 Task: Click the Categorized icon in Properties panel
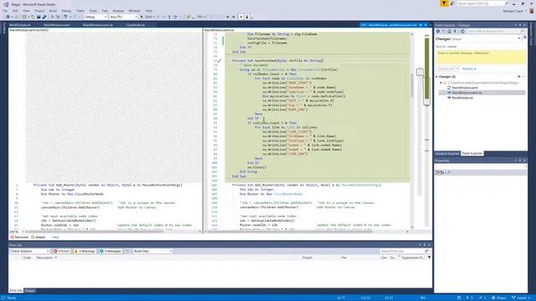437,172
